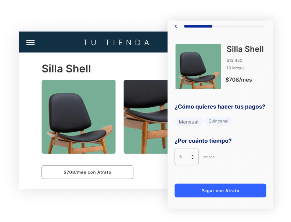The image size is (291, 222).
Task: Click the Pagar con Atrato button
Action: pyautogui.click(x=220, y=190)
